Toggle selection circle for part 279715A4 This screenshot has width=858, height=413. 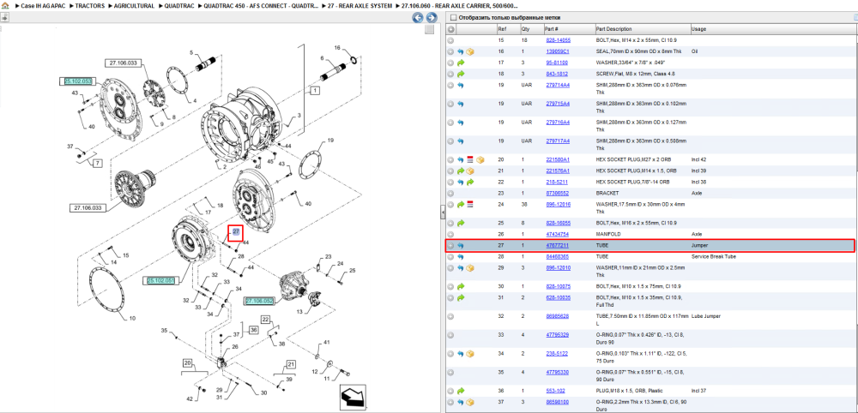(x=450, y=104)
